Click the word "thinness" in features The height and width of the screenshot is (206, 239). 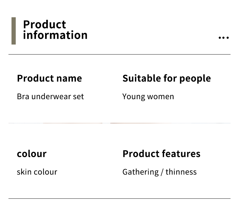(x=181, y=172)
